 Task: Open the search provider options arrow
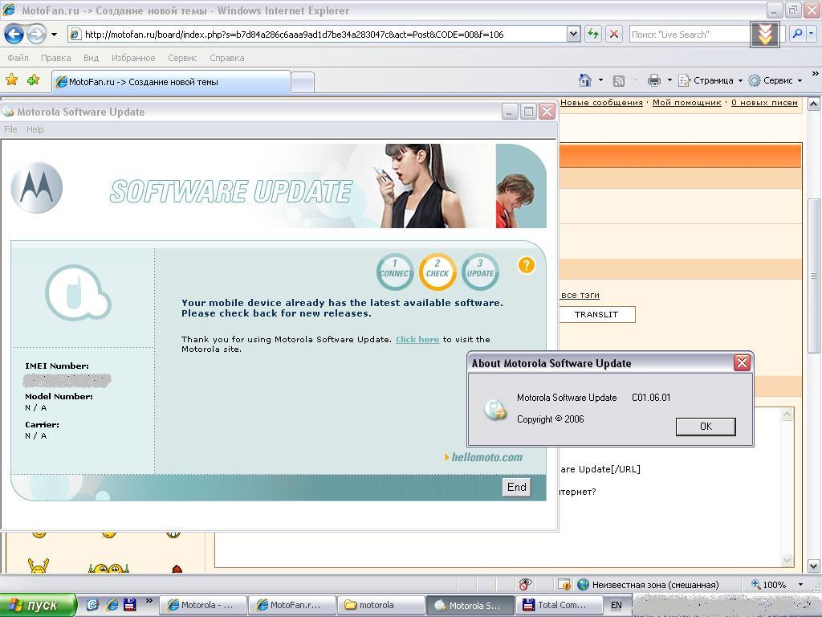(811, 34)
